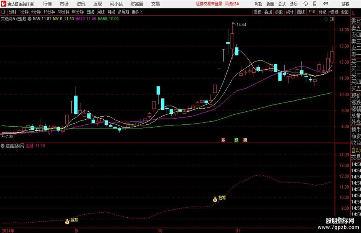Open the 功能 menu
Screen dimensions: 361x233
point(258,4)
